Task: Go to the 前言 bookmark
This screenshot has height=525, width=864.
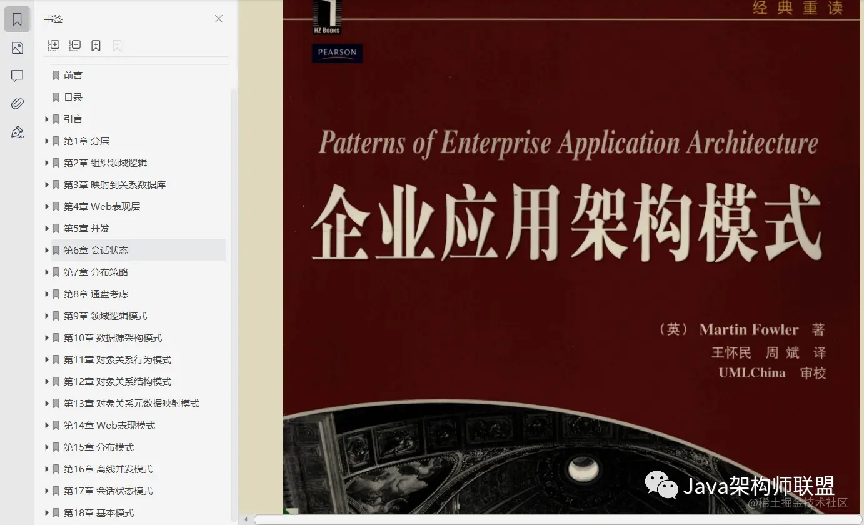Action: [73, 75]
